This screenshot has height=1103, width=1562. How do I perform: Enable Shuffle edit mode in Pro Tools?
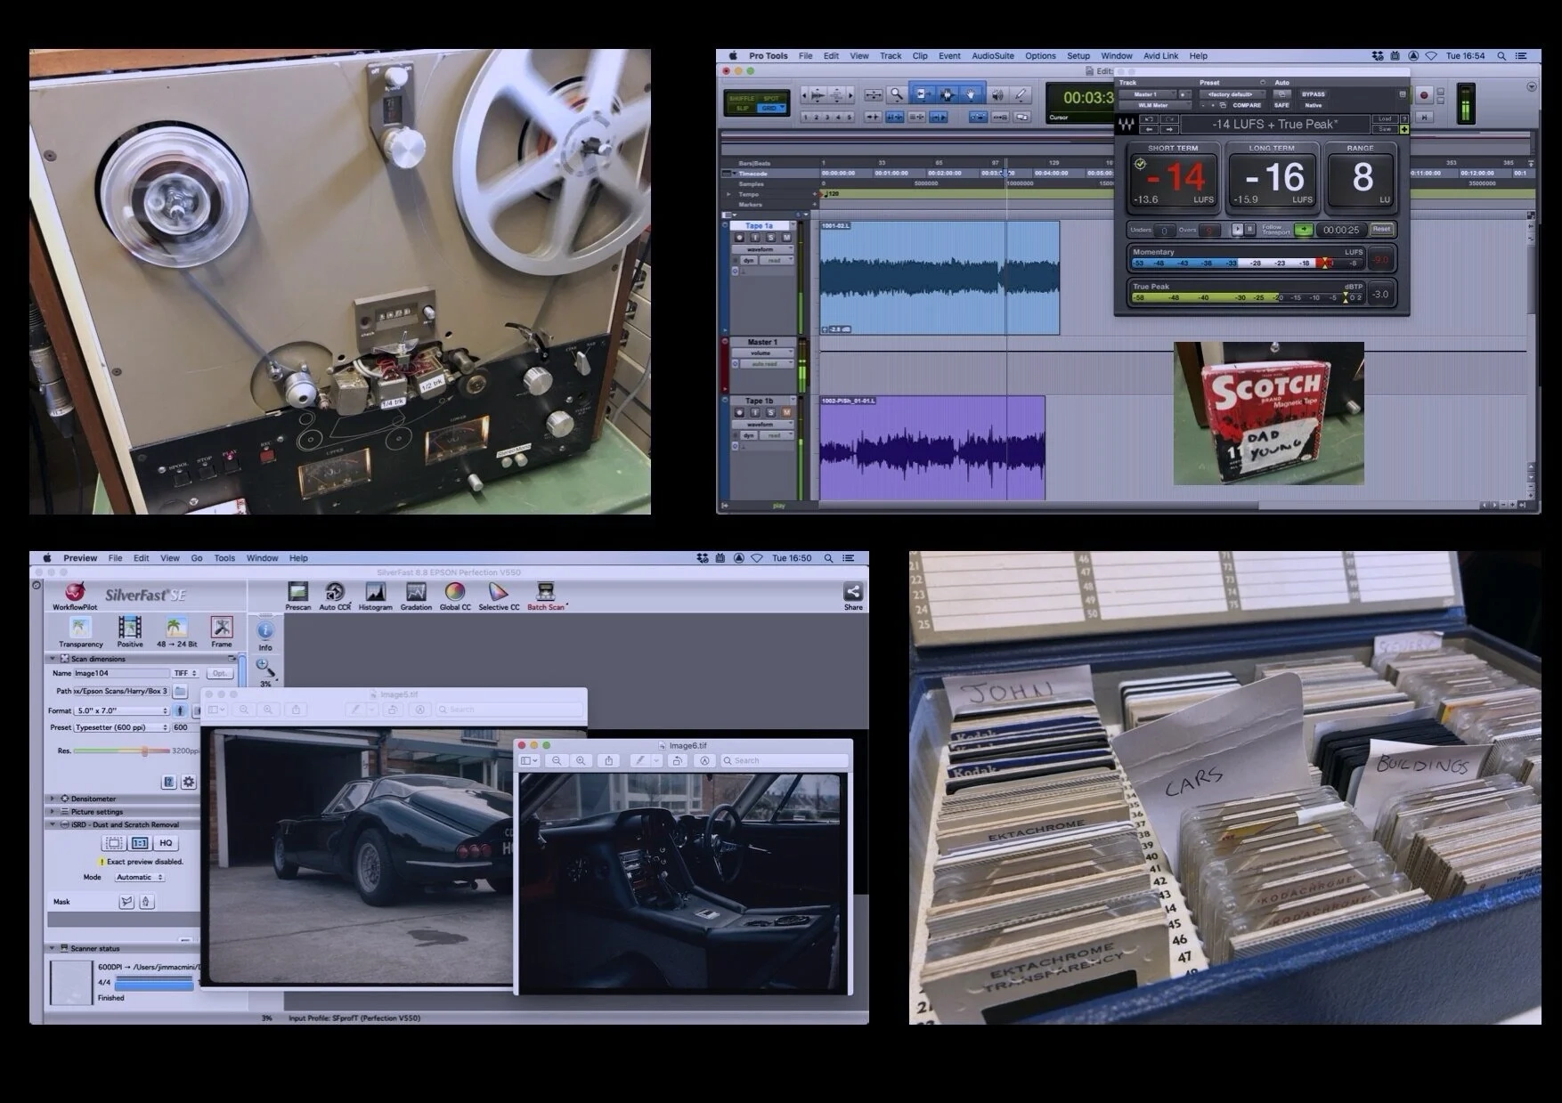click(x=742, y=99)
